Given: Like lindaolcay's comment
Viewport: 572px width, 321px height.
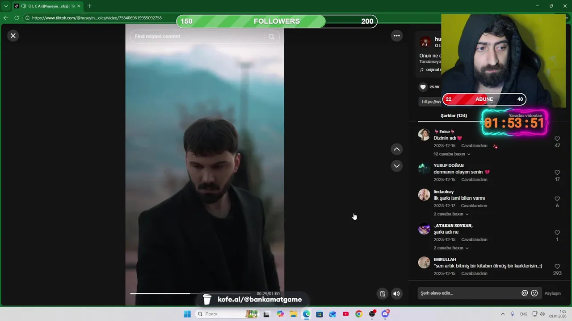Looking at the screenshot, I should tap(557, 199).
